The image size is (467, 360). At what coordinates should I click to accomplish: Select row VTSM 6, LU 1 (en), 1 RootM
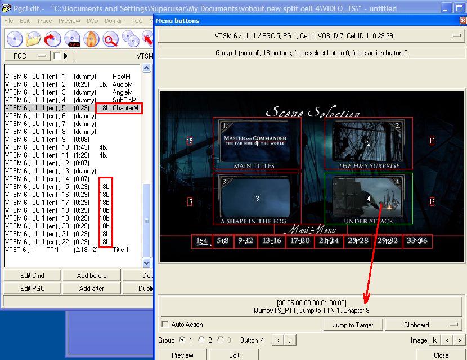(73, 76)
